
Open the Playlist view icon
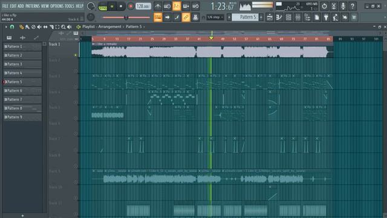point(270,18)
